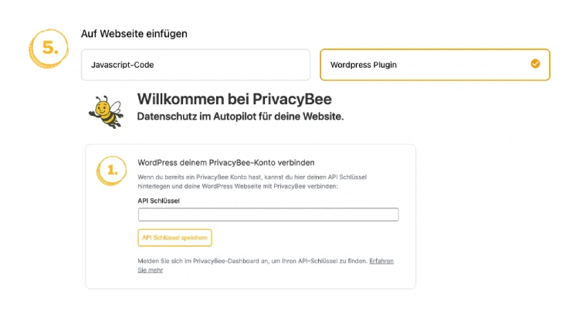
Task: Open the Erfahren Sie mehr link
Action: (x=381, y=261)
